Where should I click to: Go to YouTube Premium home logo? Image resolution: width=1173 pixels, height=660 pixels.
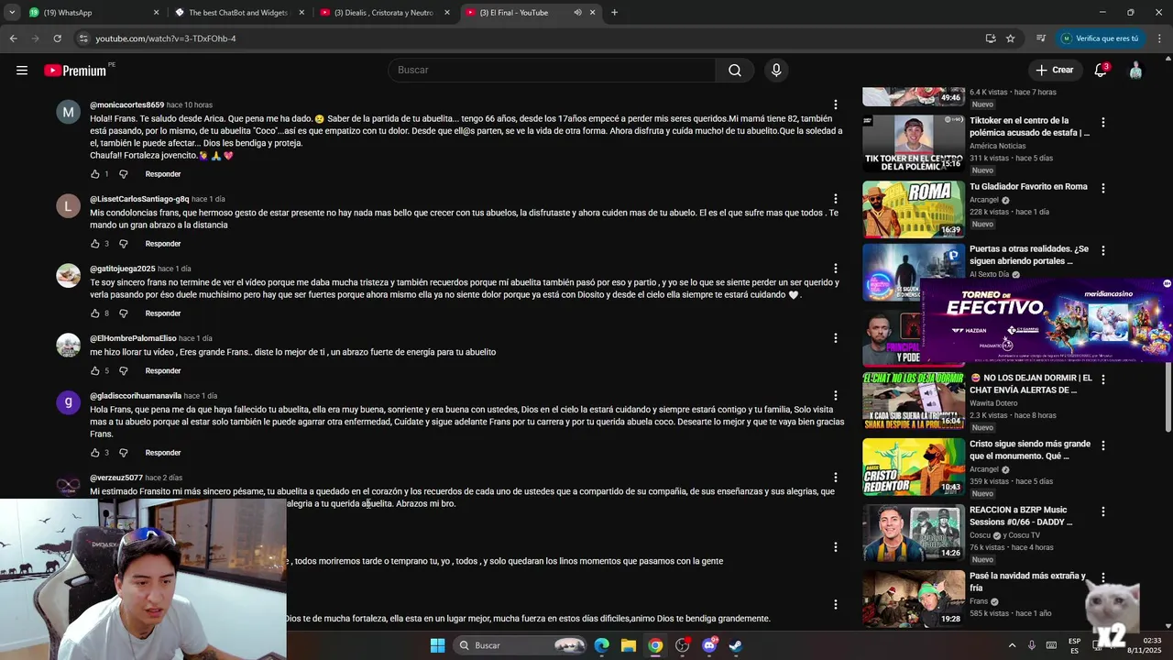click(x=75, y=71)
